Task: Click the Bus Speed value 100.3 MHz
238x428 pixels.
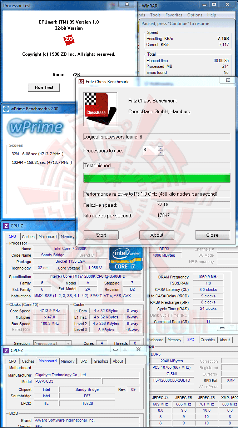Action: (50, 323)
